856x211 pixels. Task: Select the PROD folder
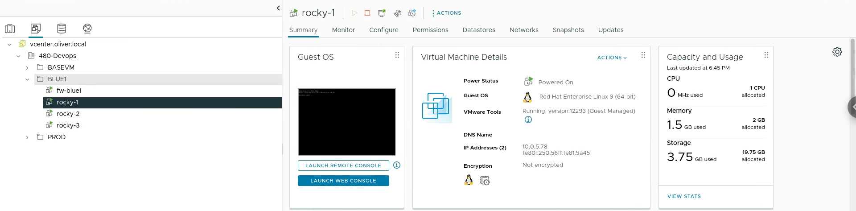click(x=57, y=137)
